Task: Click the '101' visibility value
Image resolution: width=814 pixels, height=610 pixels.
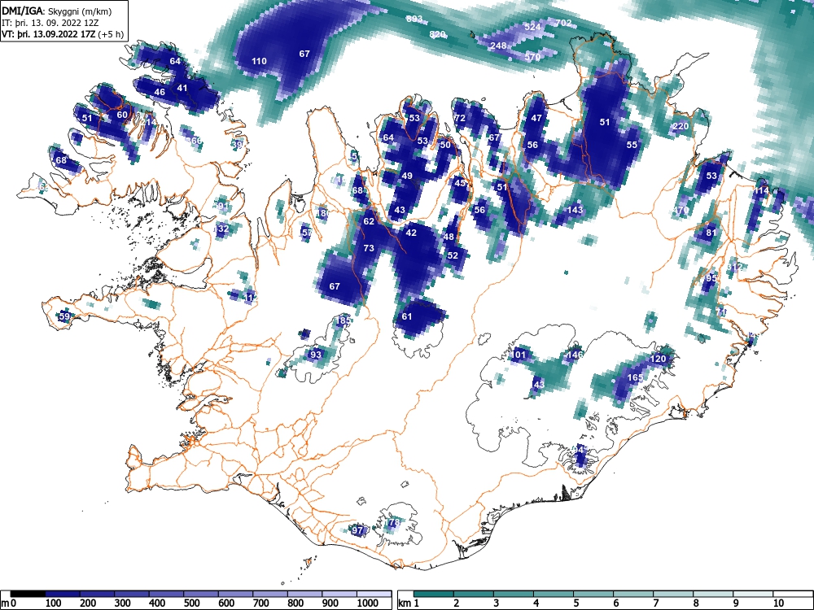Action: [x=519, y=355]
